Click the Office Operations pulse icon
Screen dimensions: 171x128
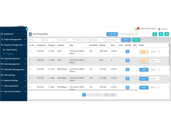click(x=2, y=86)
